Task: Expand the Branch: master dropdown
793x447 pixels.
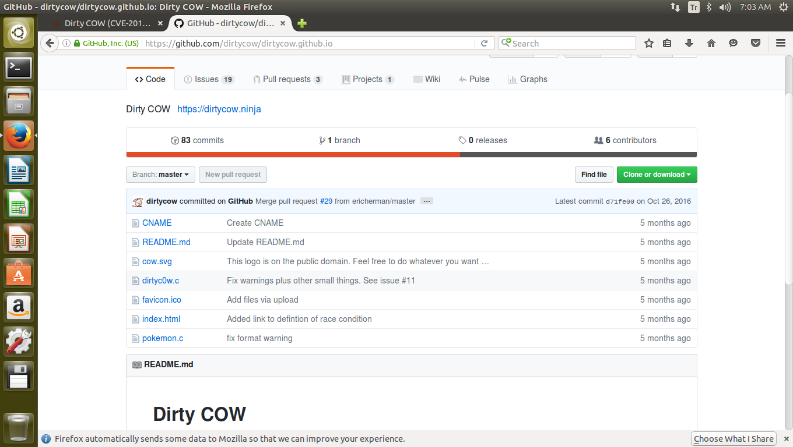Action: pos(160,175)
